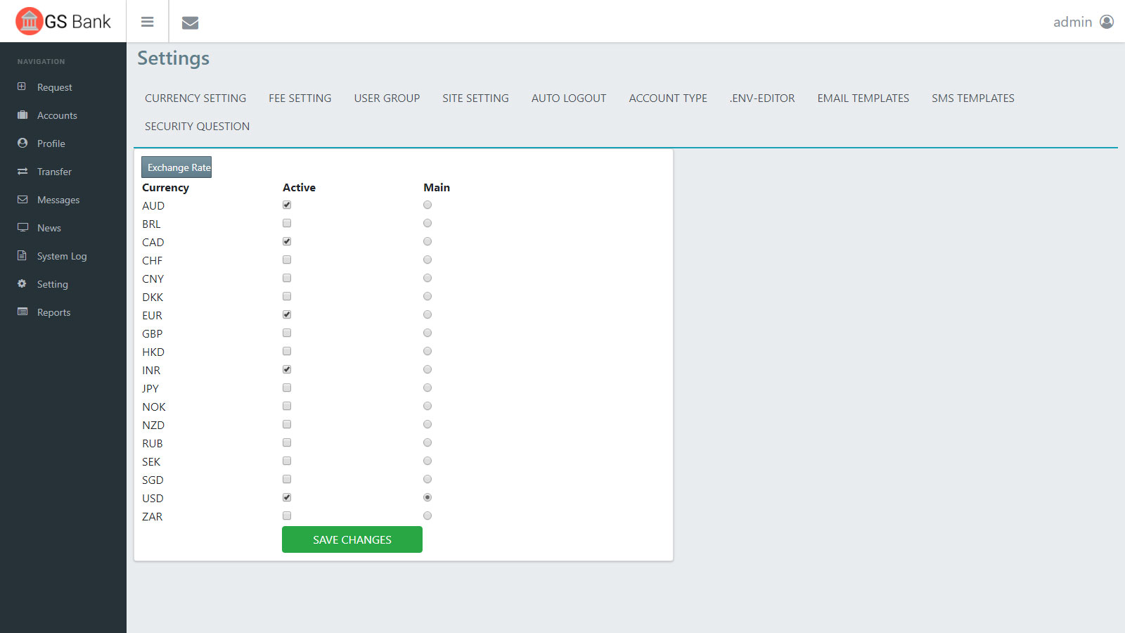Click the hamburger menu icon
Viewport: 1125px width, 633px height.
point(147,22)
